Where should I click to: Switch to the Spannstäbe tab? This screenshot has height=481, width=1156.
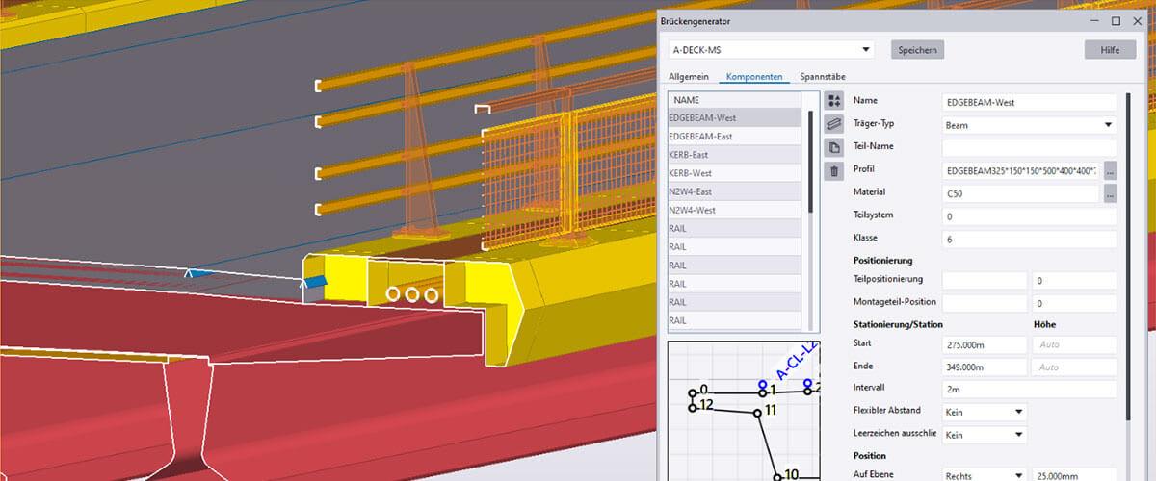[823, 77]
